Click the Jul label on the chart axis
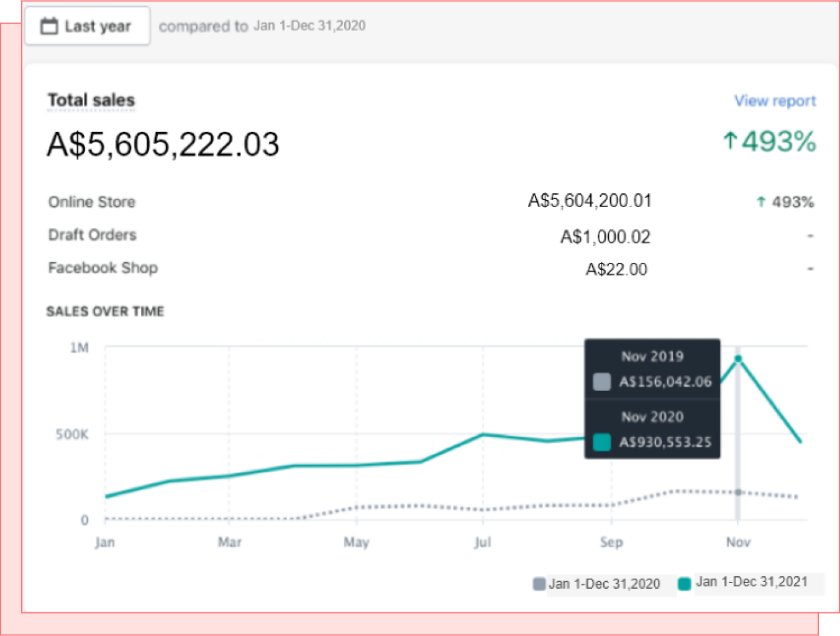The height and width of the screenshot is (636, 840). pos(483,543)
